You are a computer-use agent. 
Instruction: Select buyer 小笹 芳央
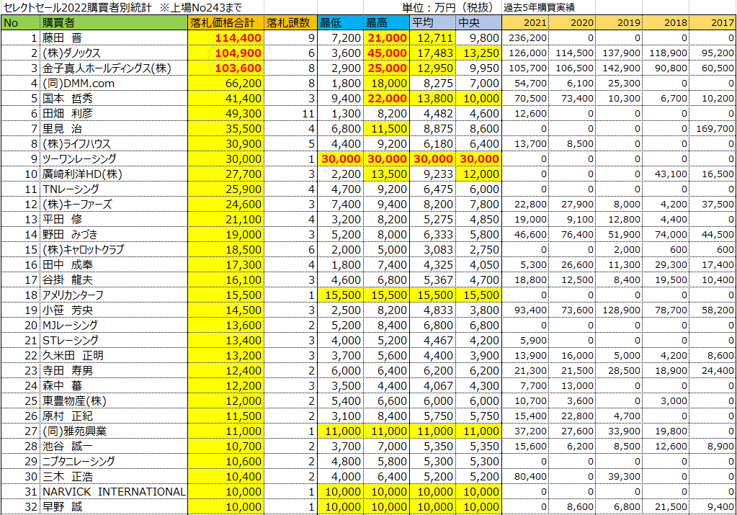68,310
